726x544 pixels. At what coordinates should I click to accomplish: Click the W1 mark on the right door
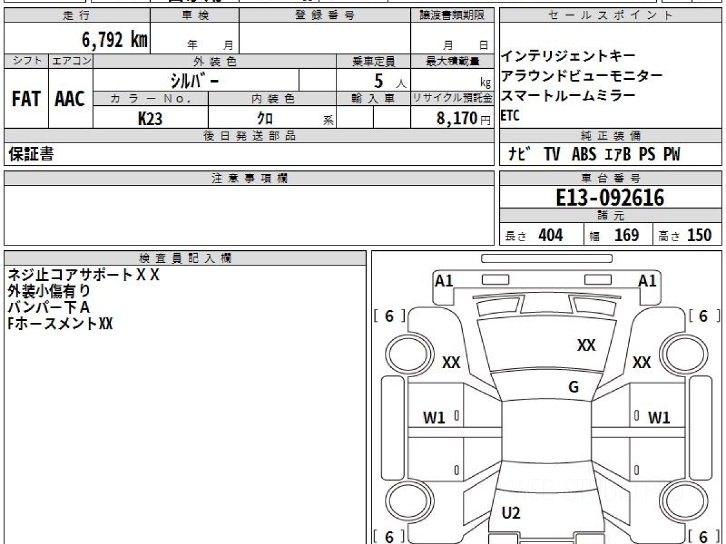click(x=659, y=417)
